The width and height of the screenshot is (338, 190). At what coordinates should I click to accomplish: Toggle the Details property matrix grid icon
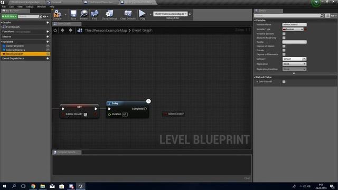tap(327, 16)
